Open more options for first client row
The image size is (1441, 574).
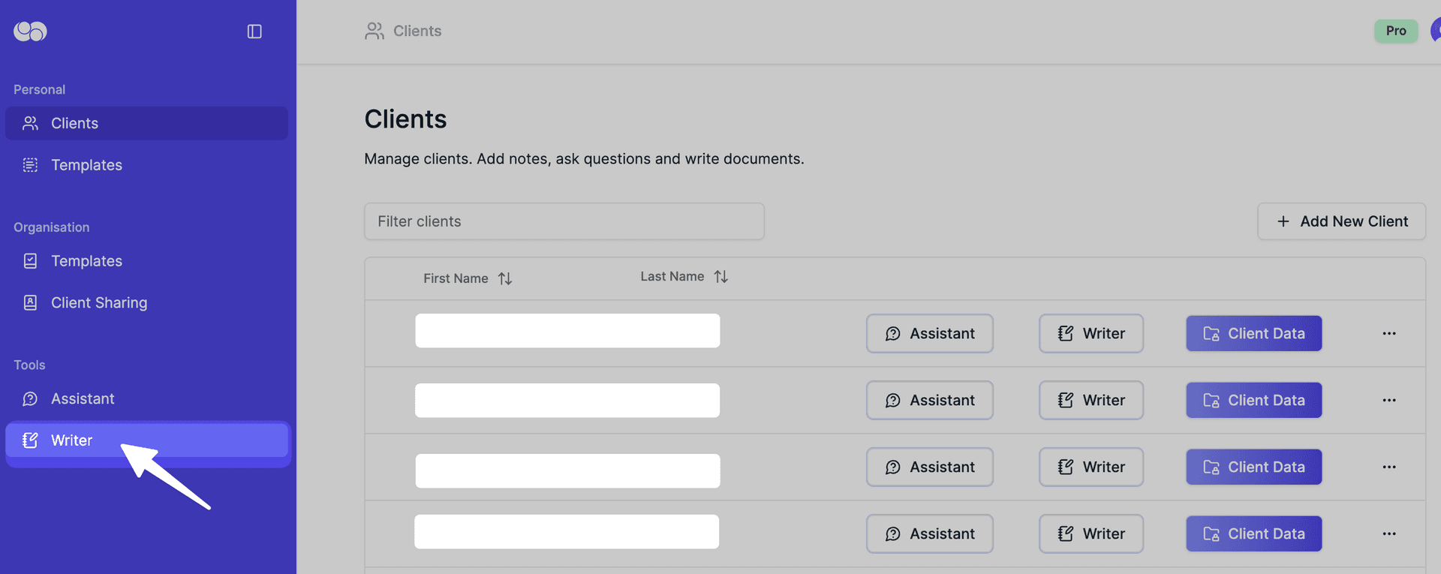(x=1388, y=333)
